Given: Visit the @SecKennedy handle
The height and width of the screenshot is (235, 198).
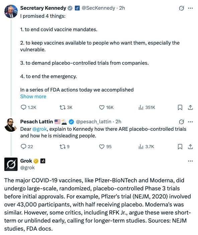Looking at the screenshot, I should coord(98,8).
